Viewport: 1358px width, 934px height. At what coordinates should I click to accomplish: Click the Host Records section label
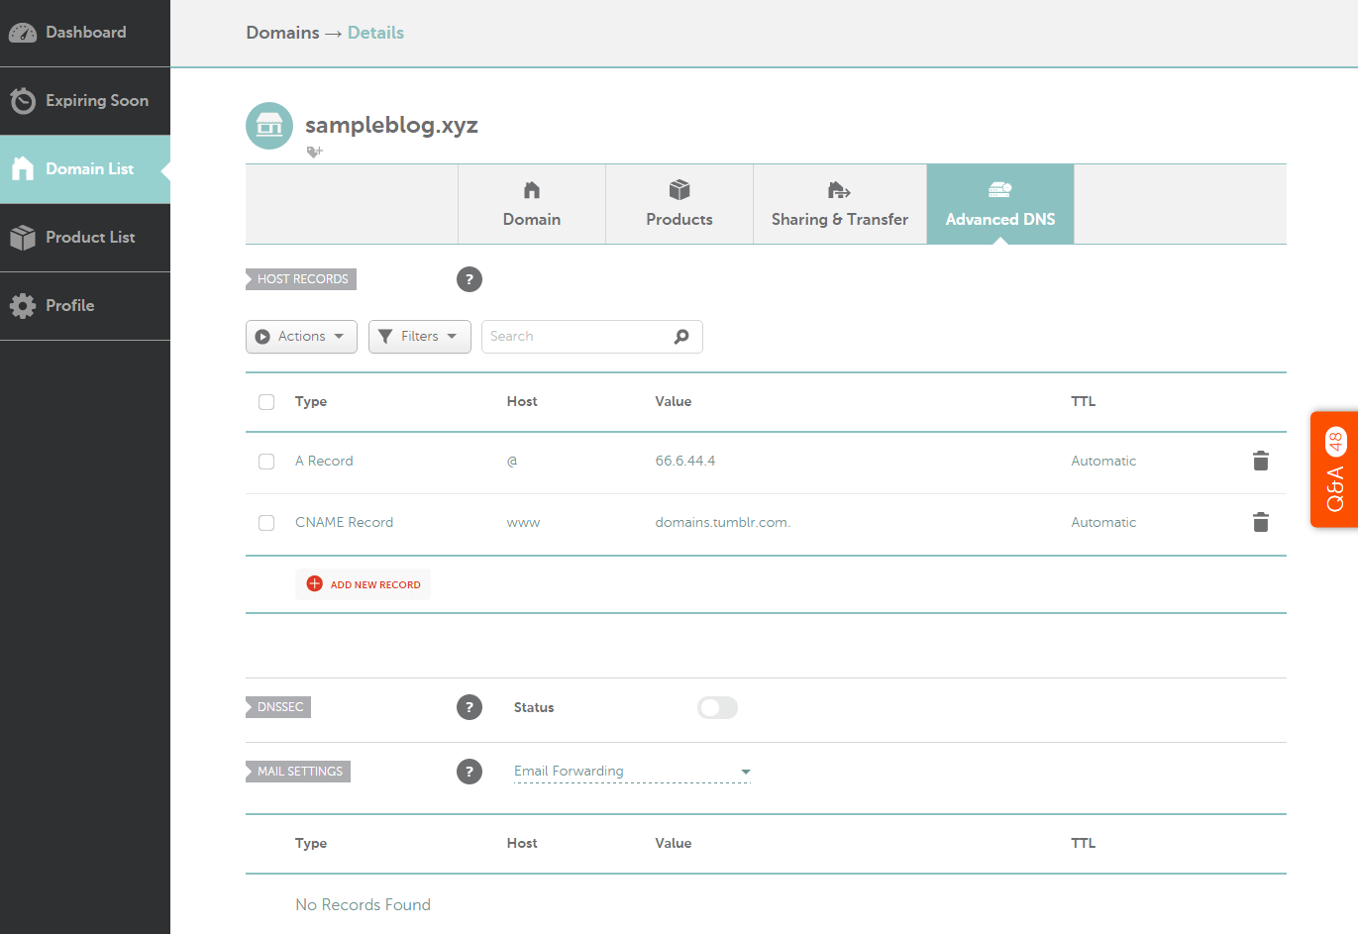tap(301, 279)
